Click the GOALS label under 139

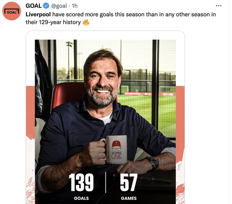coord(81,198)
